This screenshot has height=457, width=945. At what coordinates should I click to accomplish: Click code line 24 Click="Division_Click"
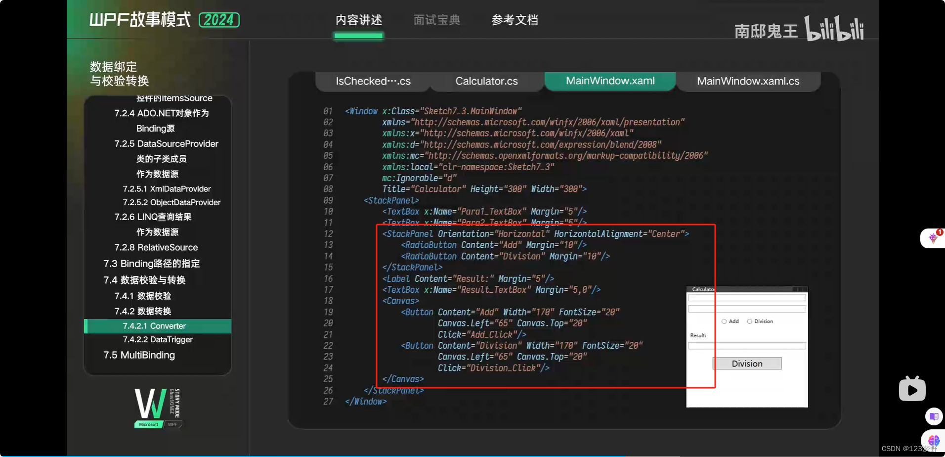(x=494, y=368)
